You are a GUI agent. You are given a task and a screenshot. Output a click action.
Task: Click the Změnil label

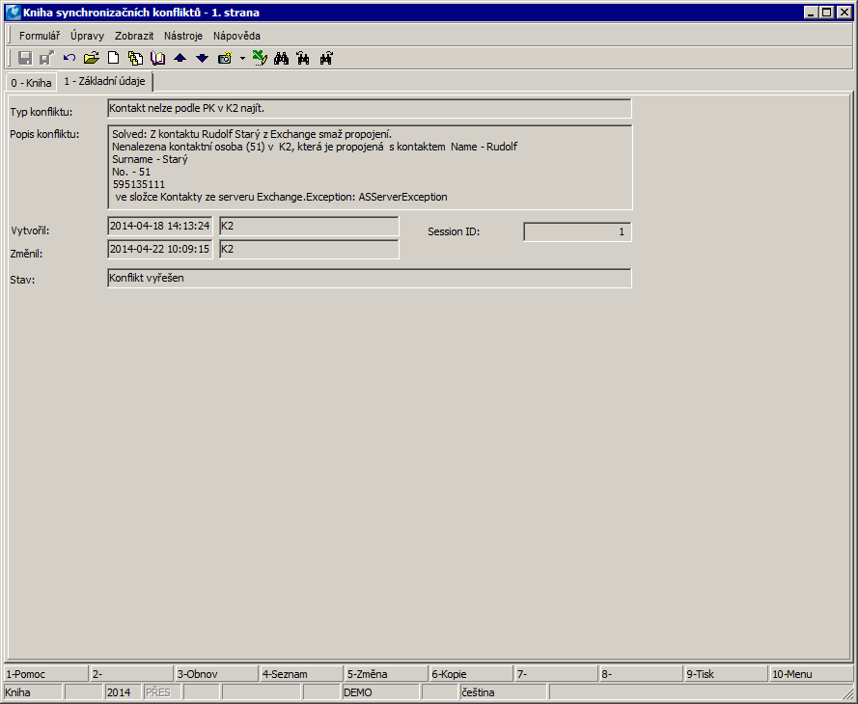tap(26, 254)
